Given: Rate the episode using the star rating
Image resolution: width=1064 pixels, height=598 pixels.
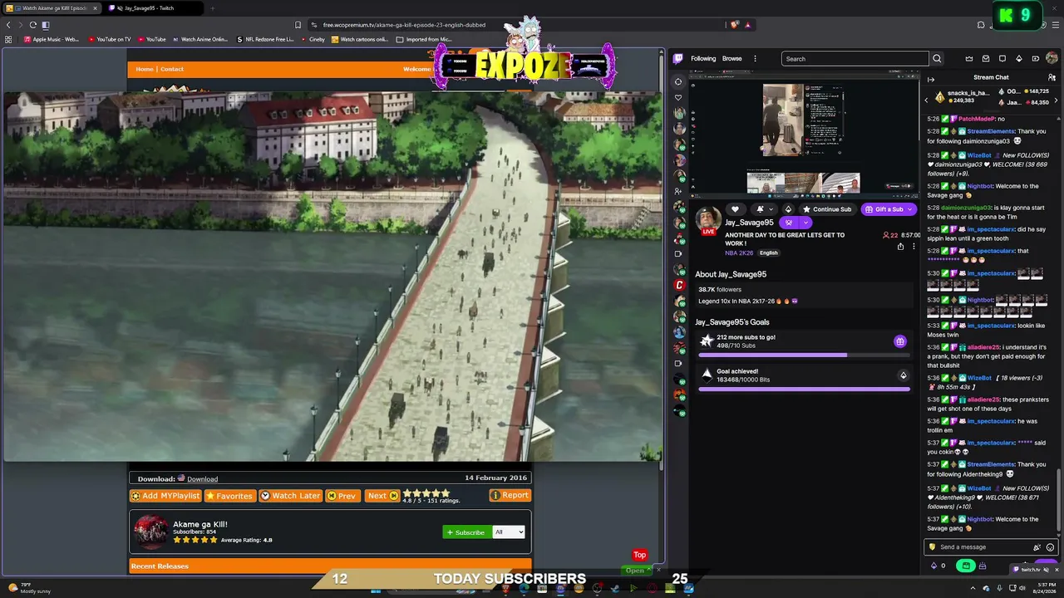Looking at the screenshot, I should [426, 493].
